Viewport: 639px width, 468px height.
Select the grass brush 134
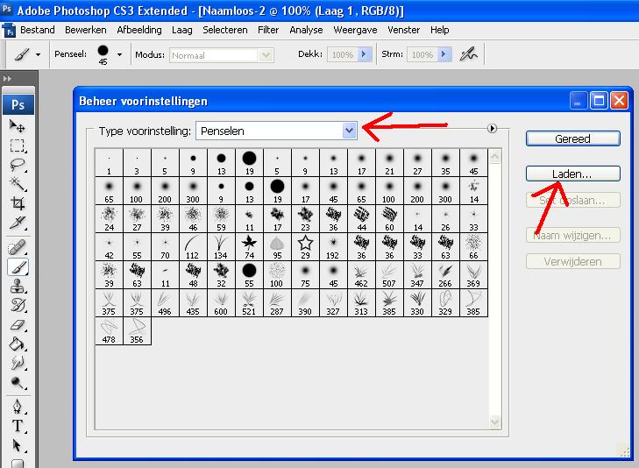click(x=221, y=247)
